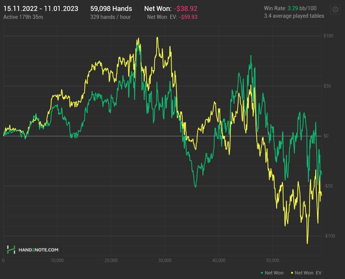Click the 50,000 x-axis label
Screen dimensions: 345x279
tap(273, 261)
